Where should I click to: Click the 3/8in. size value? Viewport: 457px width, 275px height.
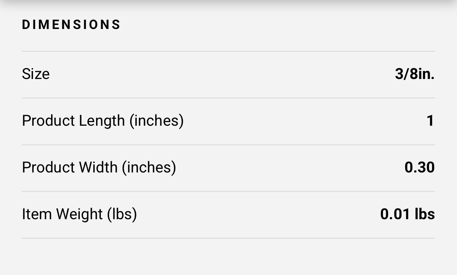[415, 74]
